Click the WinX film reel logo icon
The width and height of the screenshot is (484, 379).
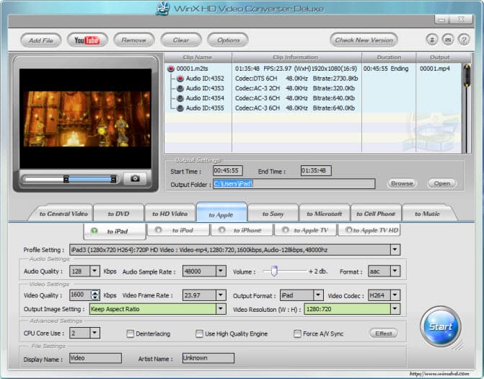pos(162,9)
